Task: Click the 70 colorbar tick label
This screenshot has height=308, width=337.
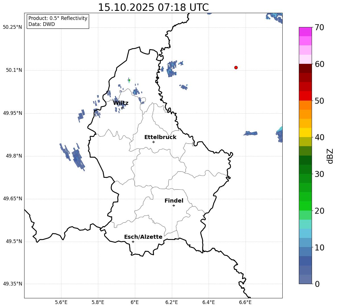Action: [319, 27]
